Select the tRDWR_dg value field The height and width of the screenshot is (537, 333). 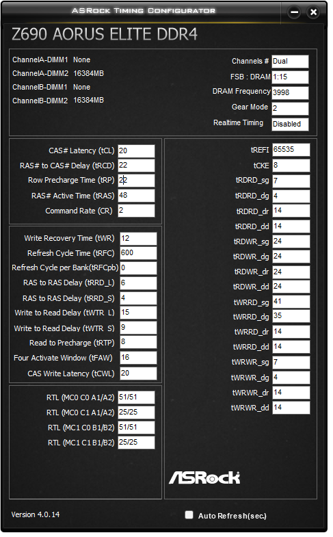[291, 257]
